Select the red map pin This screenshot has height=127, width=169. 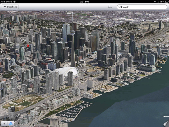(x=28, y=46)
